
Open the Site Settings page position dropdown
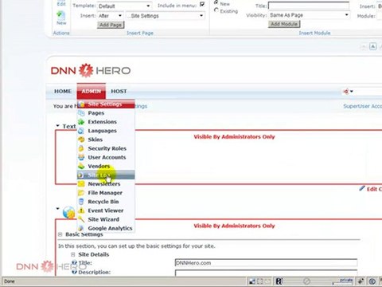coord(166,16)
